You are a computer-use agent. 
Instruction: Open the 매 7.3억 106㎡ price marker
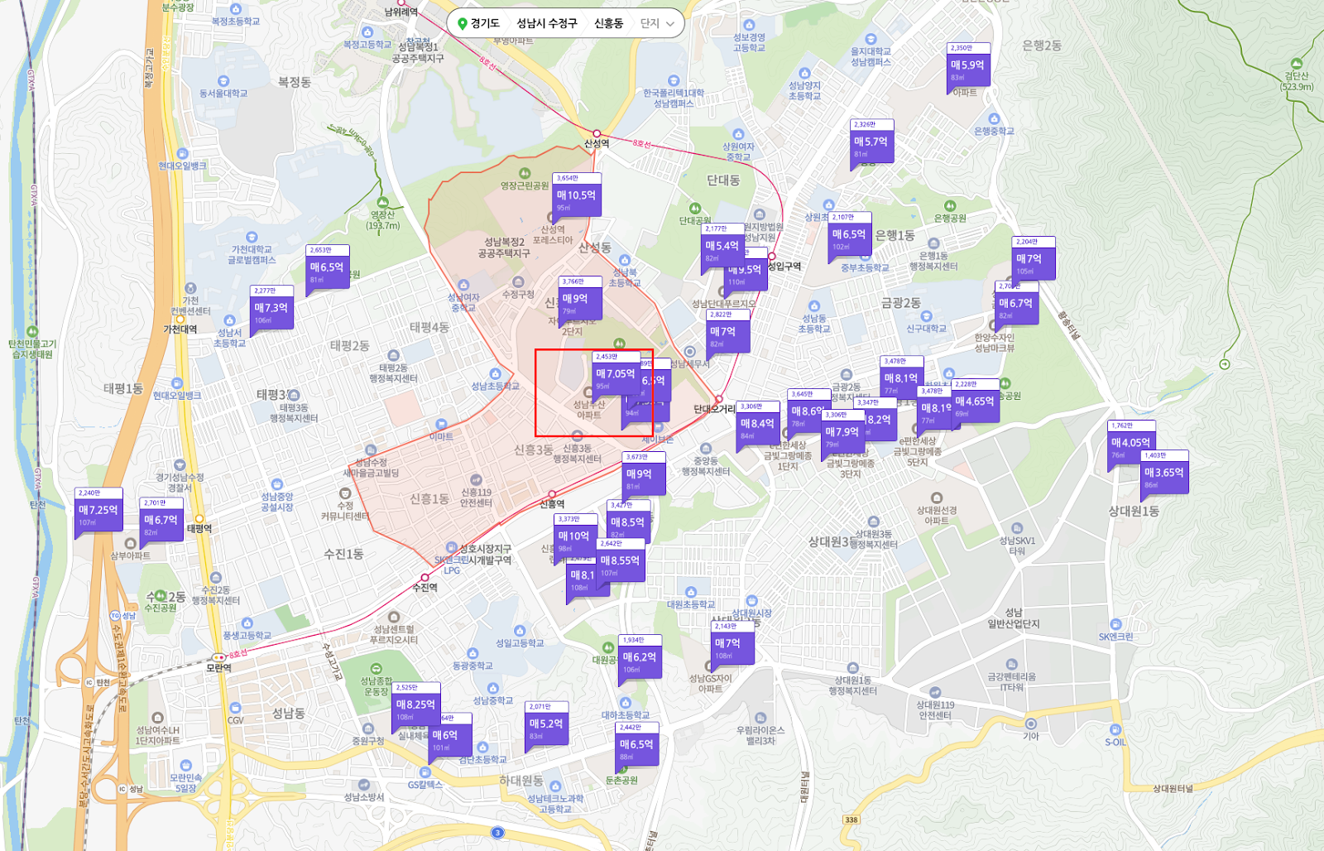pos(271,308)
